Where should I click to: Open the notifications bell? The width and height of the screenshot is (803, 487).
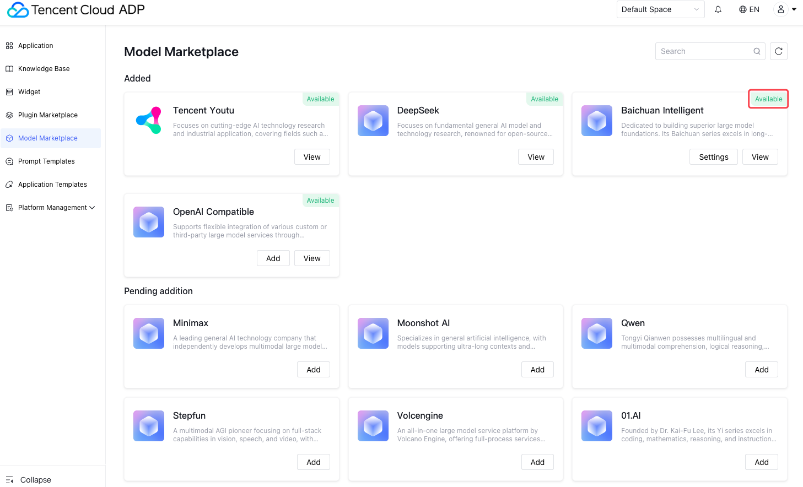tap(718, 9)
